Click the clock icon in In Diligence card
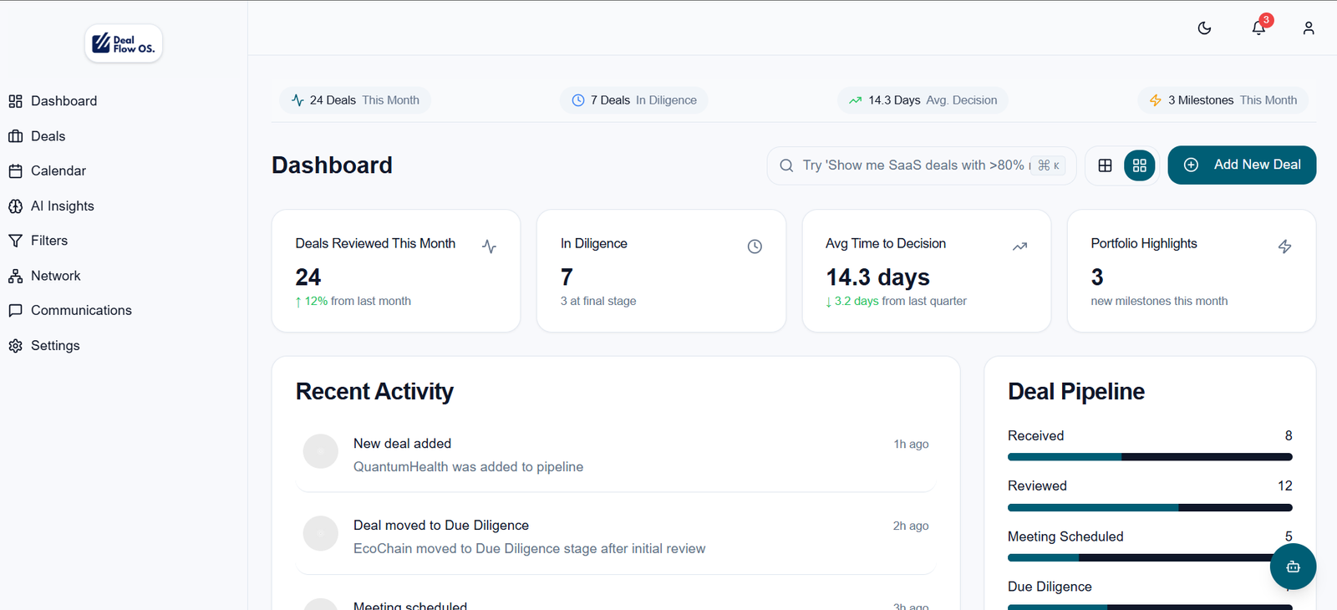This screenshot has width=1337, height=610. 755,247
